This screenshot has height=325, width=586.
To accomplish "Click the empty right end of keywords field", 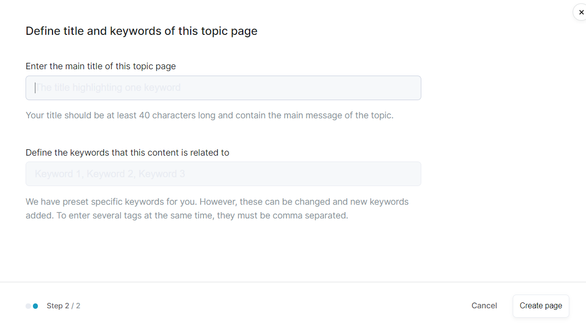I will (x=383, y=174).
